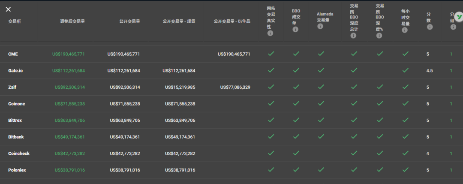Click Bittrex's Alameda交易量 checkmark
This screenshot has height=184, width=463.
(x=321, y=120)
